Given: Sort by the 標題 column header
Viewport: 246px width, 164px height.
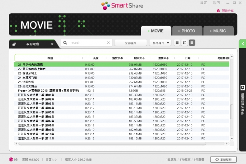Looking at the screenshot, I should [x=50, y=58].
